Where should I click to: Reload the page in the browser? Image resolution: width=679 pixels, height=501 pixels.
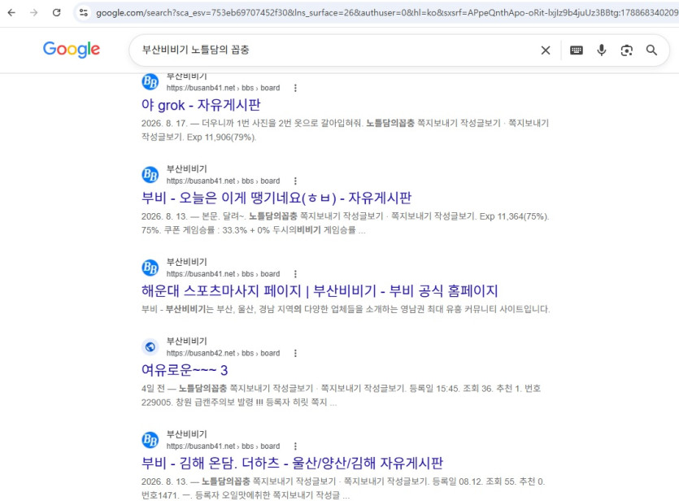point(56,12)
